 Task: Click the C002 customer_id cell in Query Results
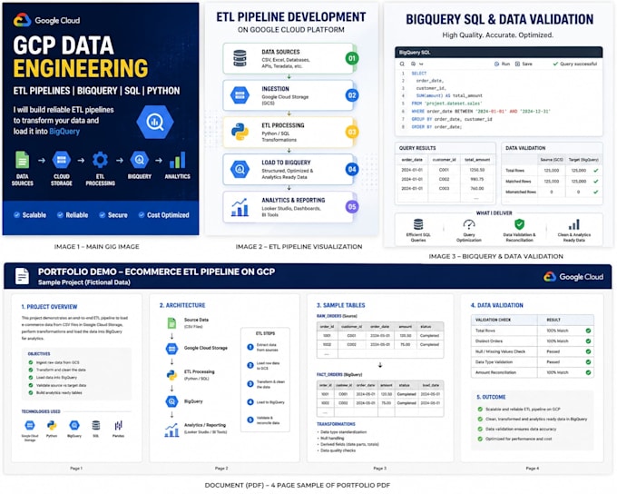click(444, 179)
